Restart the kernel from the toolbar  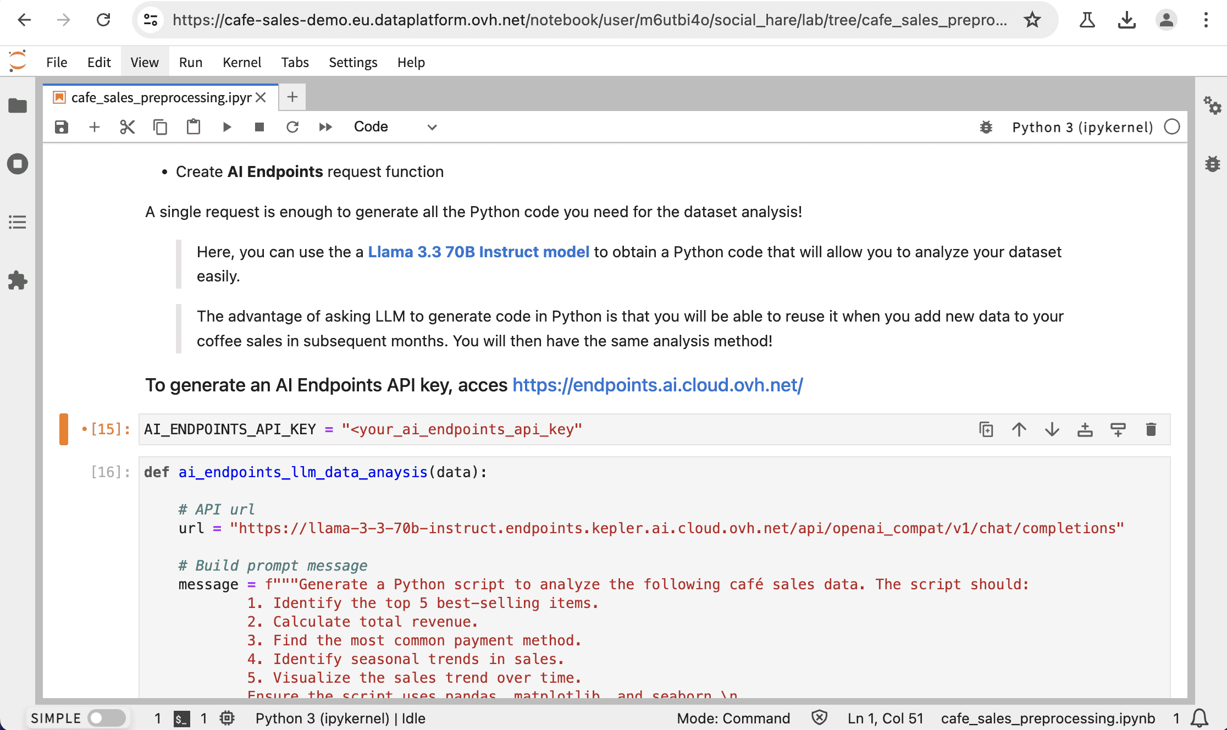pos(292,127)
